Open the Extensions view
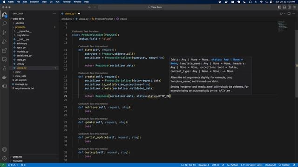Image resolution: width=298 pixels, height=167 pixels. tap(4, 51)
